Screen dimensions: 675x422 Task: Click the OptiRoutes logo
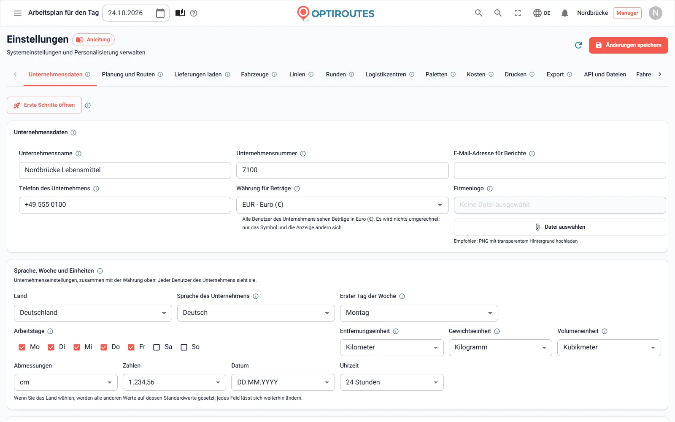336,13
